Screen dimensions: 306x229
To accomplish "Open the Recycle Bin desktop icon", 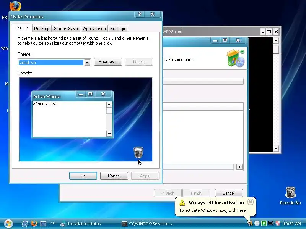I will (x=290, y=195).
